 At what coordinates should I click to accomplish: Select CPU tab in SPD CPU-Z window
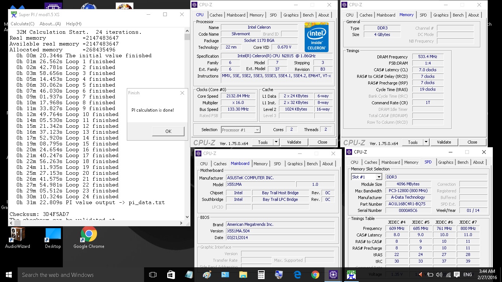[354, 162]
